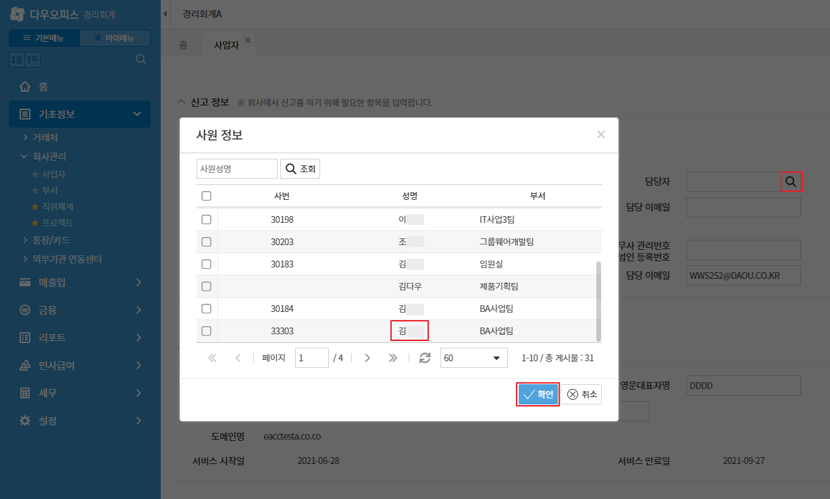Click the 사원성명 search input field
830x499 pixels.
(236, 169)
